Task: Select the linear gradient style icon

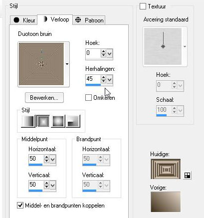Action: point(28,121)
